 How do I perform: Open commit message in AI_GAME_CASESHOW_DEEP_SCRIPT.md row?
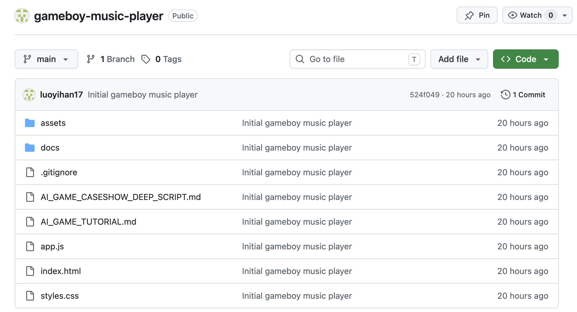pos(297,197)
